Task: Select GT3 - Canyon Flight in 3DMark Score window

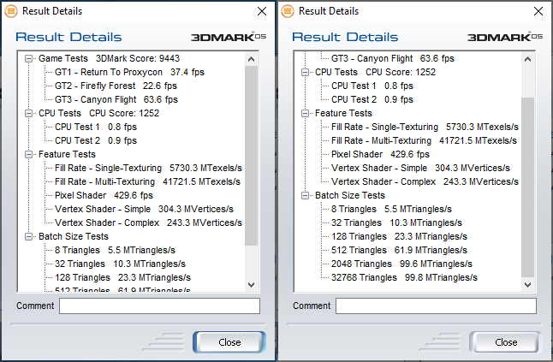Action: [116, 100]
